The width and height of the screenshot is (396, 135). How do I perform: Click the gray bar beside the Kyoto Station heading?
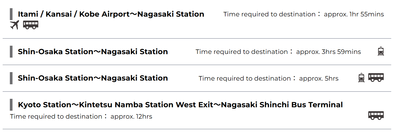(x=11, y=105)
